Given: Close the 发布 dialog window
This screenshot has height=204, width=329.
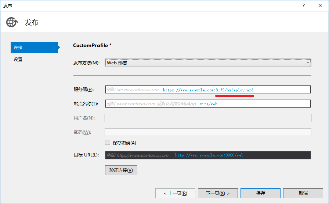Looking at the screenshot, I should click(x=320, y=5).
